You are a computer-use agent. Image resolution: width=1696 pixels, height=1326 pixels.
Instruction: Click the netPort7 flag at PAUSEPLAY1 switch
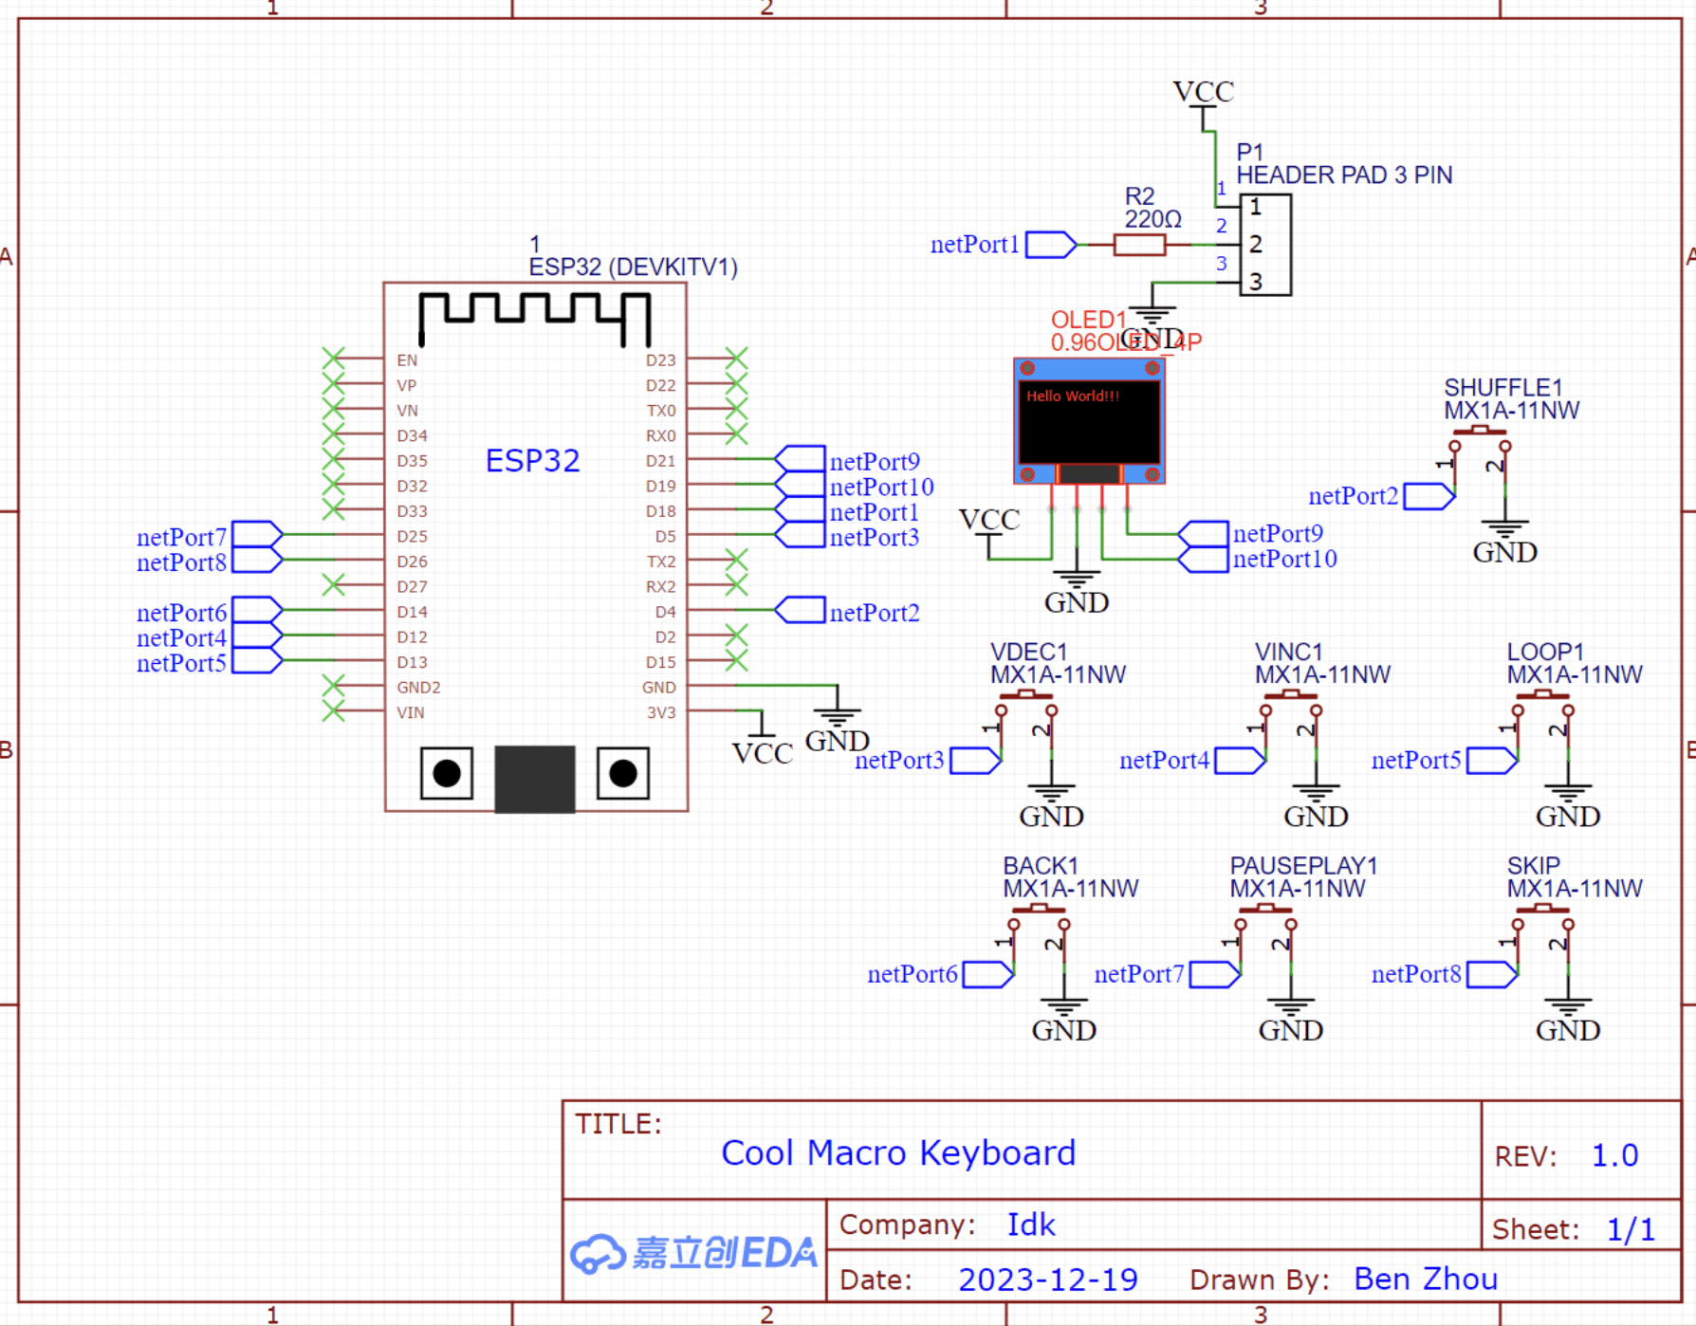point(1215,975)
